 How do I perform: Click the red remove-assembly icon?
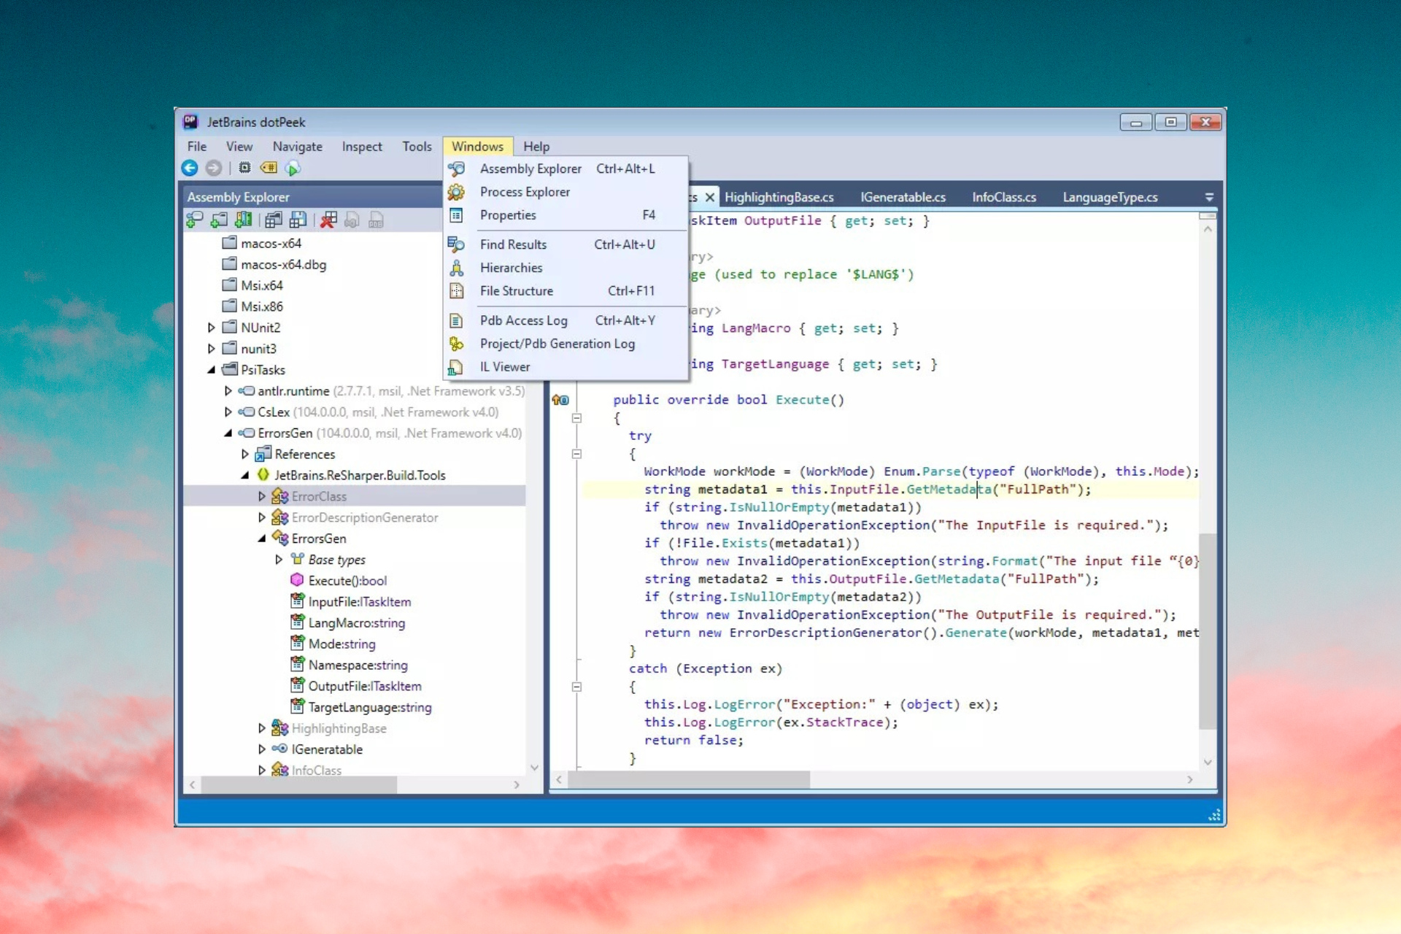[328, 220]
